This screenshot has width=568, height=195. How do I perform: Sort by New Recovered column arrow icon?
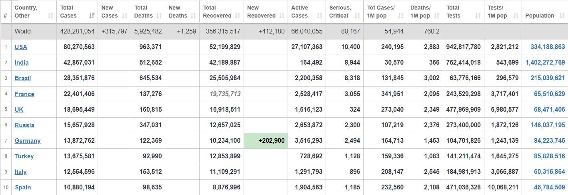[282, 16]
